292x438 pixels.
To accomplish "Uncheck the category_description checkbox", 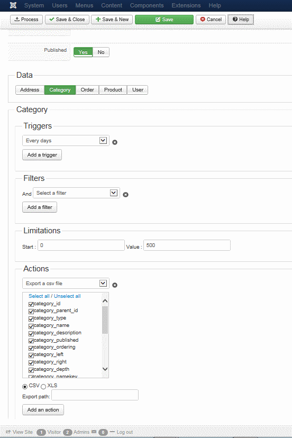I will point(31,333).
